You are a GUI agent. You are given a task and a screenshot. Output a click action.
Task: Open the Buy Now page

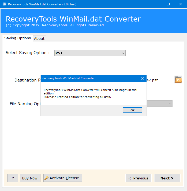[x=30, y=178]
